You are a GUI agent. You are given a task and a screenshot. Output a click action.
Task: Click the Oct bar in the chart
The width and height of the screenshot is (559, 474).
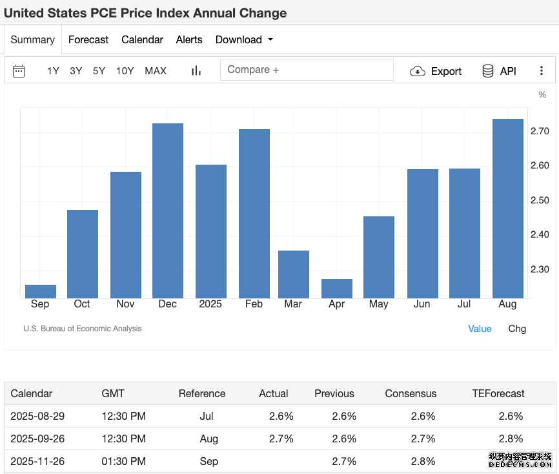(83, 254)
